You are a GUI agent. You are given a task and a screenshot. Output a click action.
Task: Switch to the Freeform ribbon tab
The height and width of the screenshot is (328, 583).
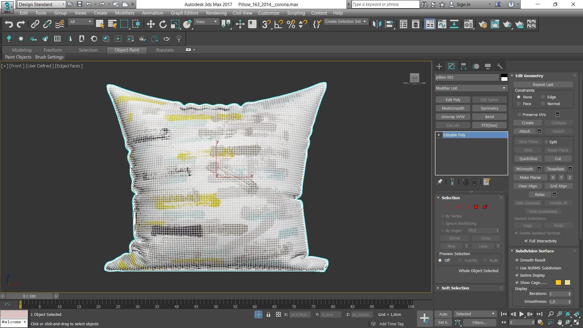53,50
